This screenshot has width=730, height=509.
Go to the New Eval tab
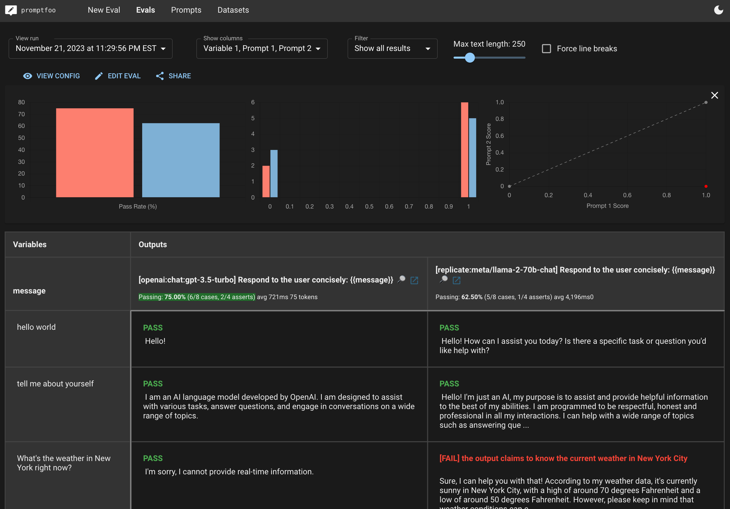(x=104, y=10)
